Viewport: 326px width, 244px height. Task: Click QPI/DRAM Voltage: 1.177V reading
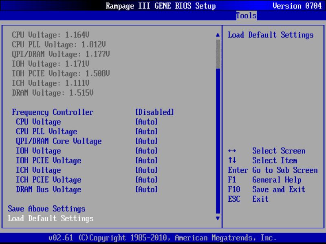click(61, 54)
